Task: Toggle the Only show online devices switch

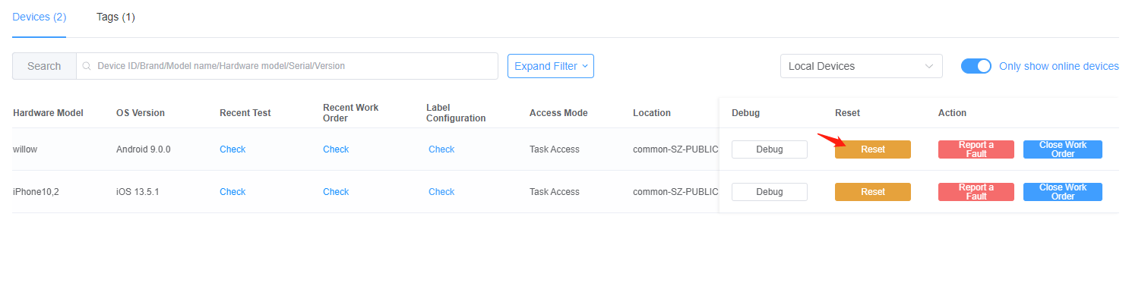Action: pos(976,66)
